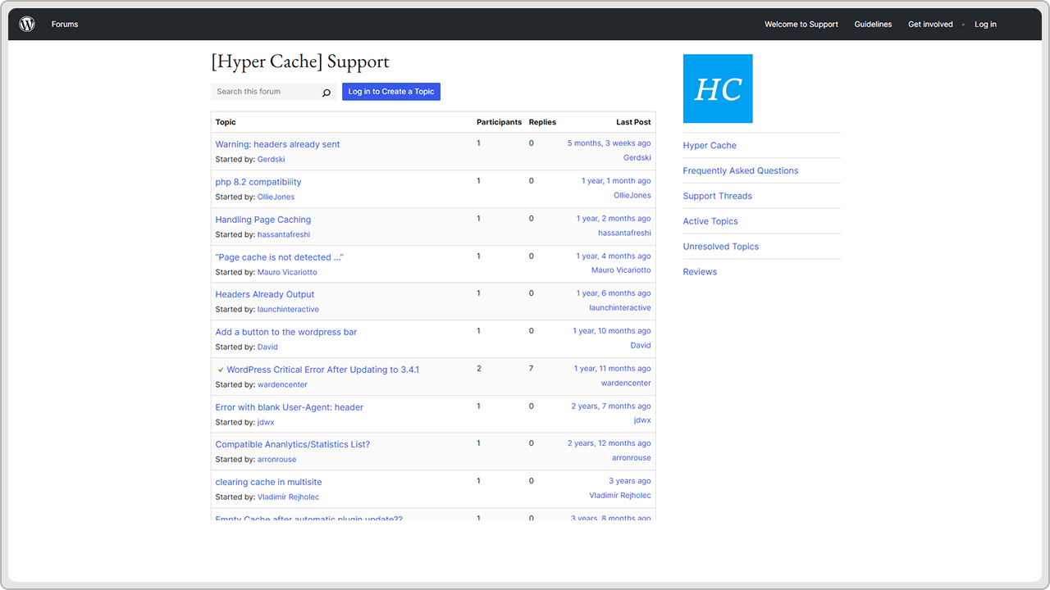Click the Replies column header
The height and width of the screenshot is (590, 1050).
click(x=542, y=122)
